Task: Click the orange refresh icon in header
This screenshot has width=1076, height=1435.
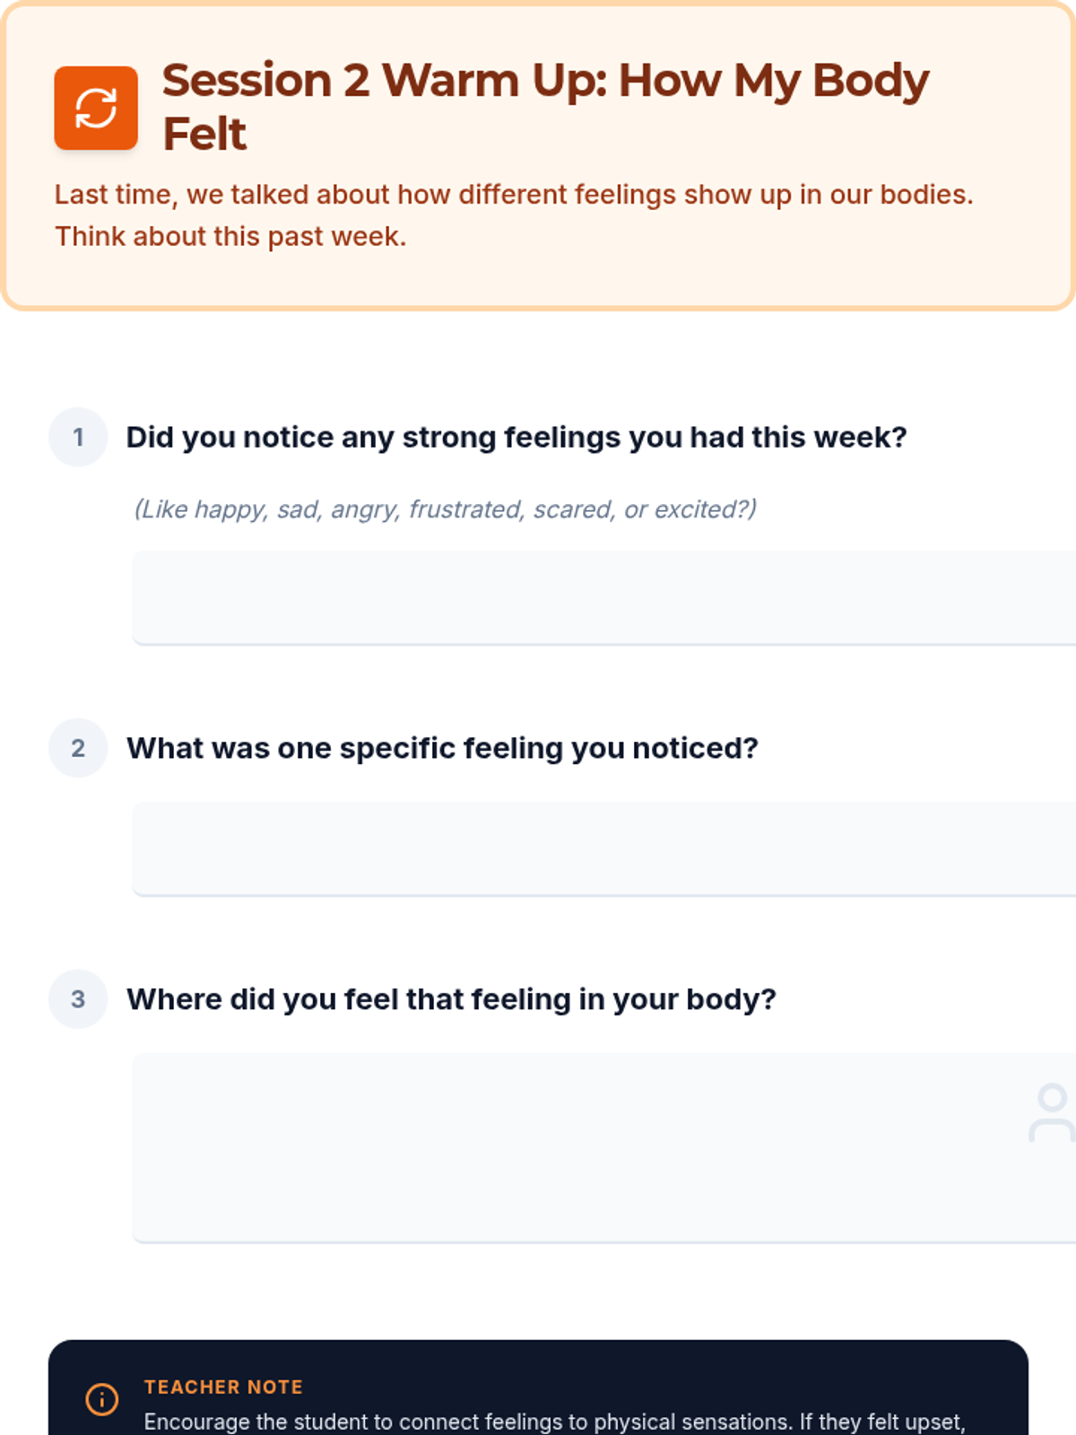Action: point(96,109)
